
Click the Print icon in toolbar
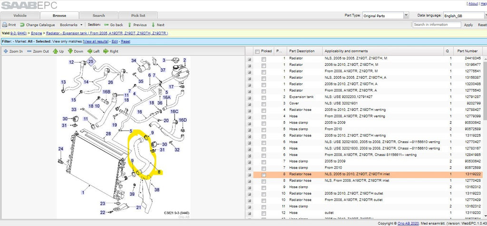(x=5, y=25)
